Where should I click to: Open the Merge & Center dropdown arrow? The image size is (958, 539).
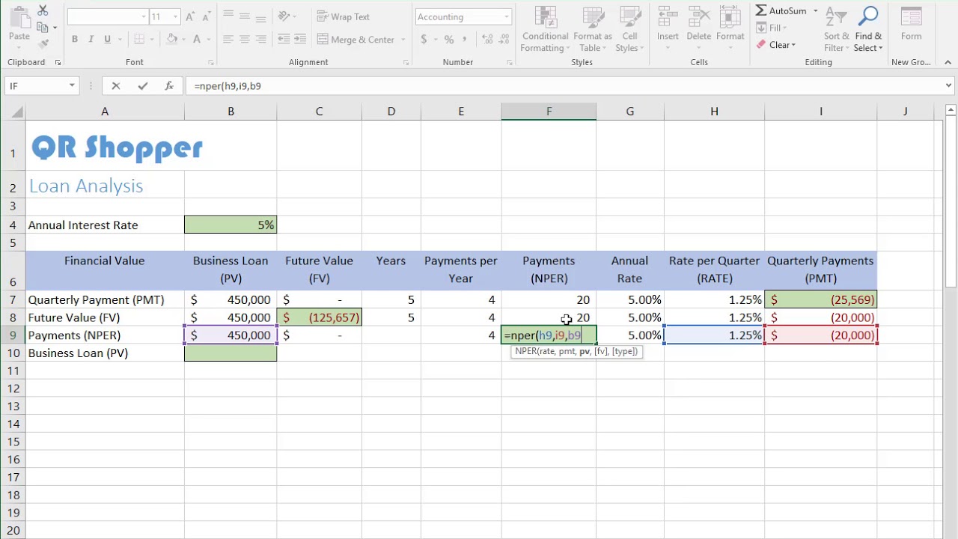tap(403, 40)
